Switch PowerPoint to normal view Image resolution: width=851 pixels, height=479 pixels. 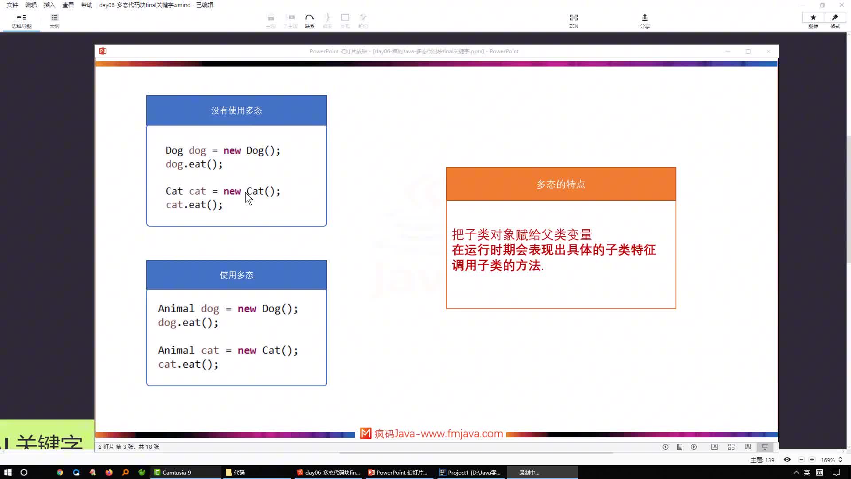coord(714,447)
